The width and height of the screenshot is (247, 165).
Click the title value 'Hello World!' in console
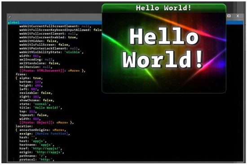[47, 108]
